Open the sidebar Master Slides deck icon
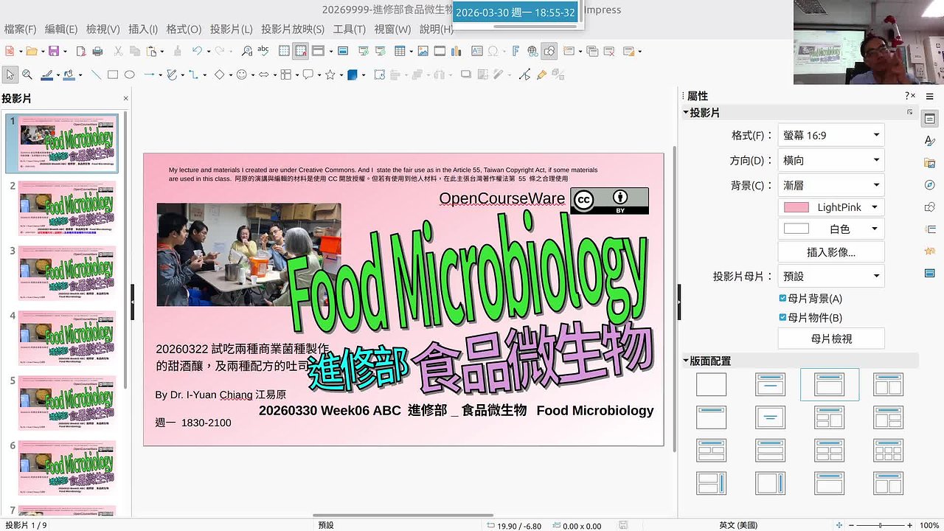The width and height of the screenshot is (944, 531). point(930,274)
